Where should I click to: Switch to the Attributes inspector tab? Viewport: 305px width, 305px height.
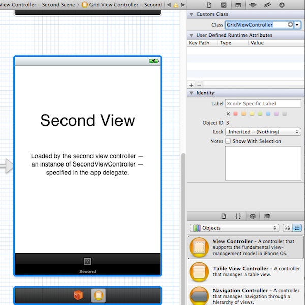(x=253, y=5)
